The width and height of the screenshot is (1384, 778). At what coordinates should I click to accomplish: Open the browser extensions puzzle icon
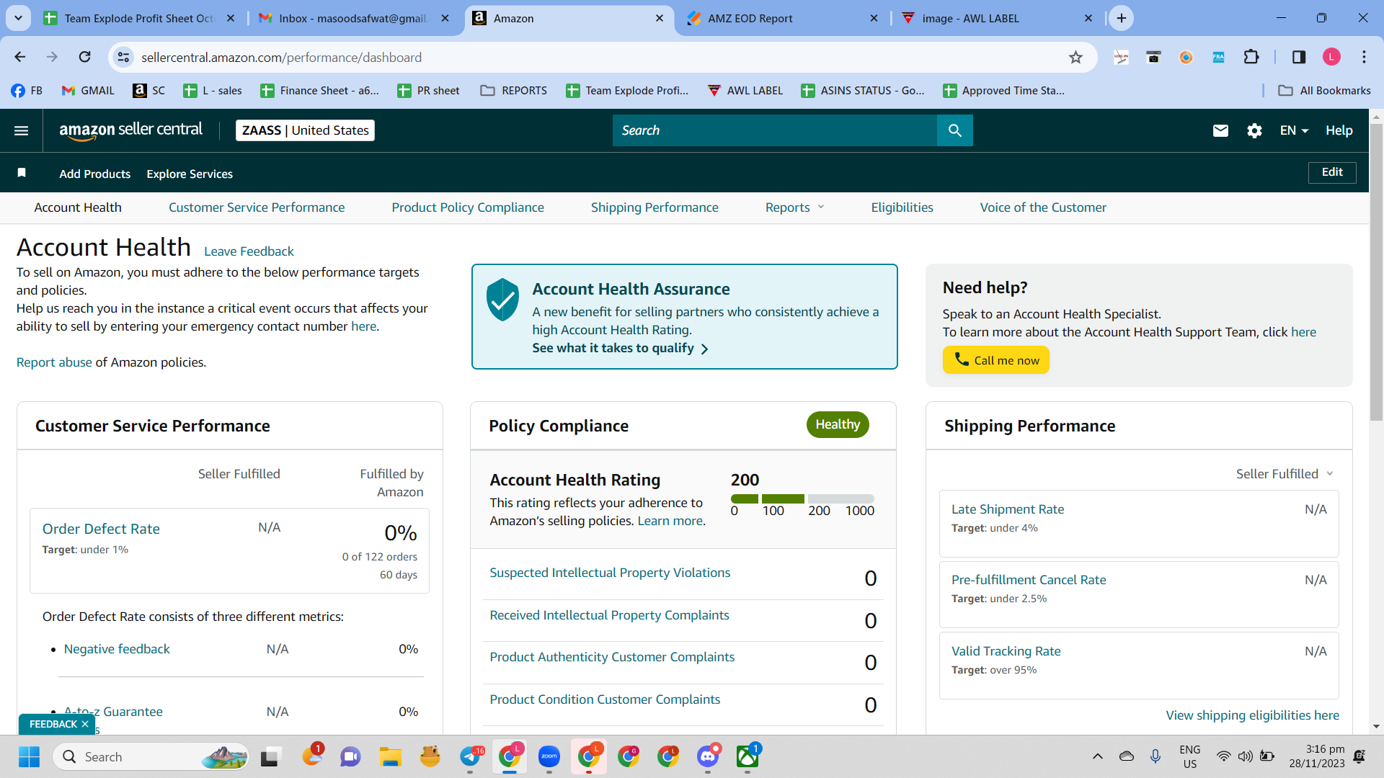coord(1251,57)
